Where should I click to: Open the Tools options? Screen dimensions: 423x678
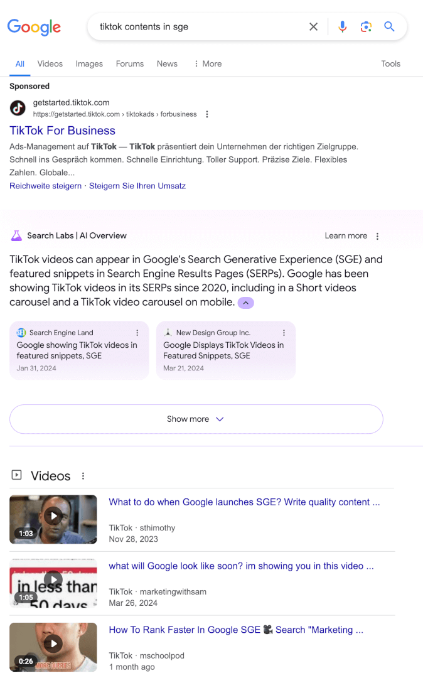390,63
